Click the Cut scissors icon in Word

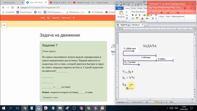coord(127,12)
